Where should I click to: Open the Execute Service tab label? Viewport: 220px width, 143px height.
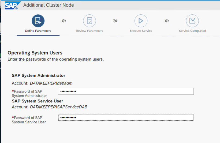(141, 31)
